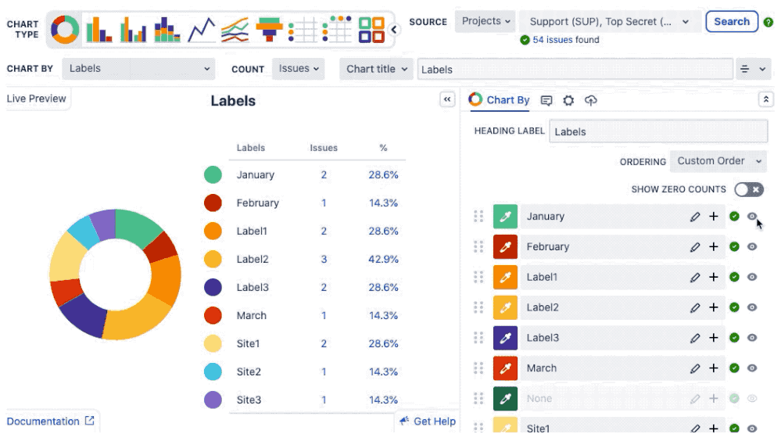Open the Label2 issues count 3

coord(324,259)
